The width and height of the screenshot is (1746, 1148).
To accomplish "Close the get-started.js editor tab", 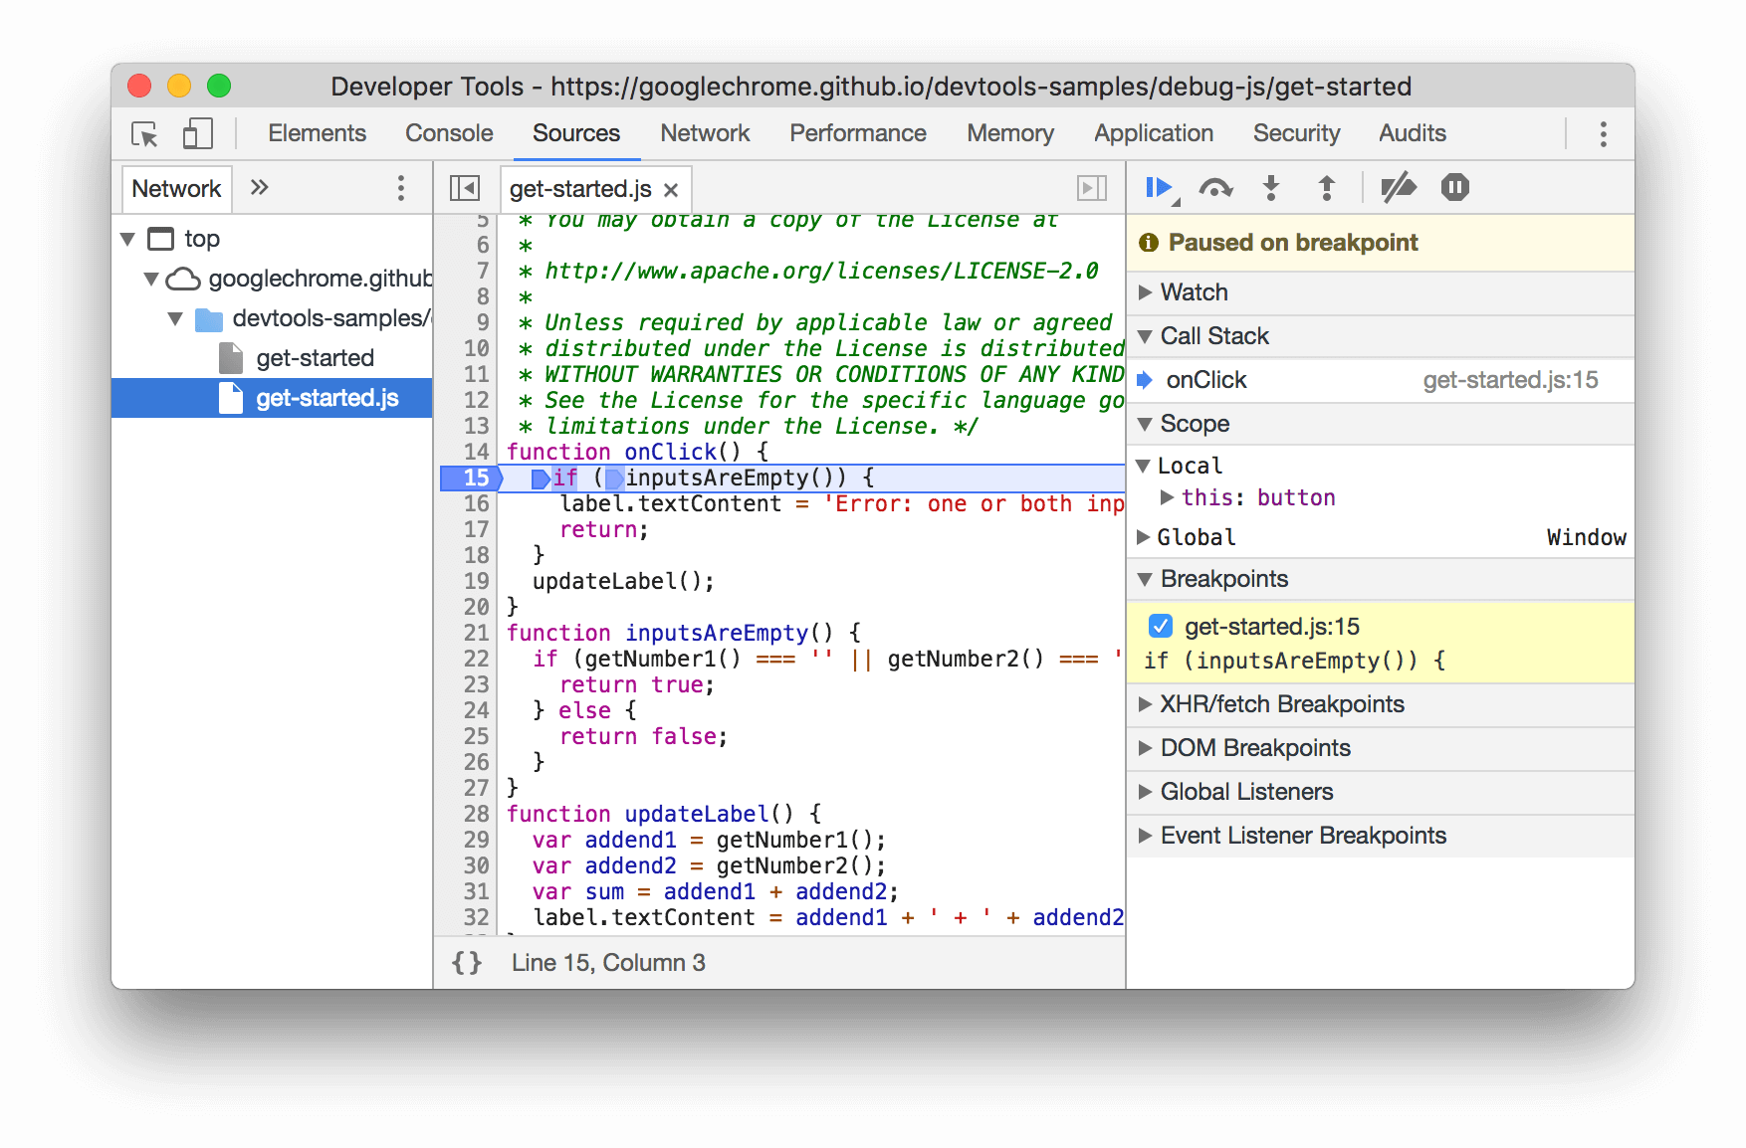I will pyautogui.click(x=670, y=188).
